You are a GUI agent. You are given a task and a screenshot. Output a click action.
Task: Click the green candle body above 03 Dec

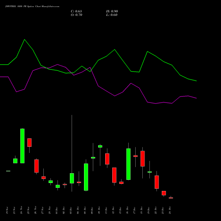click(72, 178)
